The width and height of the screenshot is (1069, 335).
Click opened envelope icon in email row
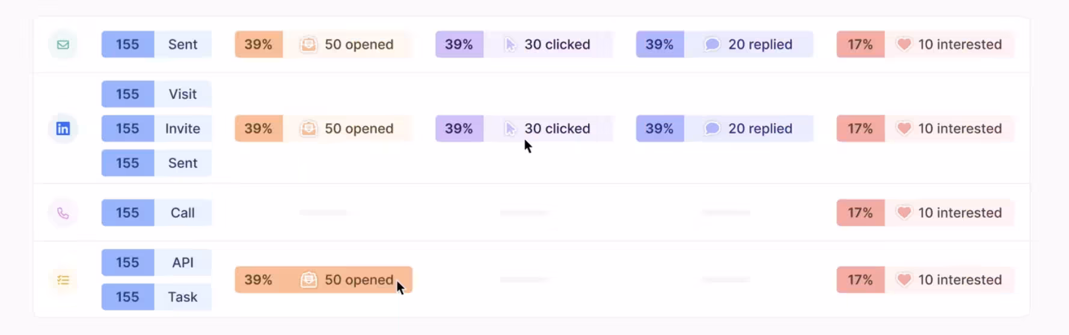point(308,44)
